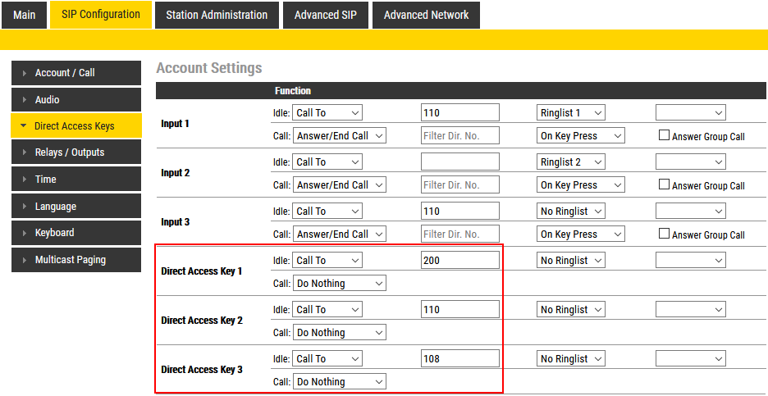Open the Advanced SIP tab
This screenshot has height=396, width=768.
pos(326,15)
